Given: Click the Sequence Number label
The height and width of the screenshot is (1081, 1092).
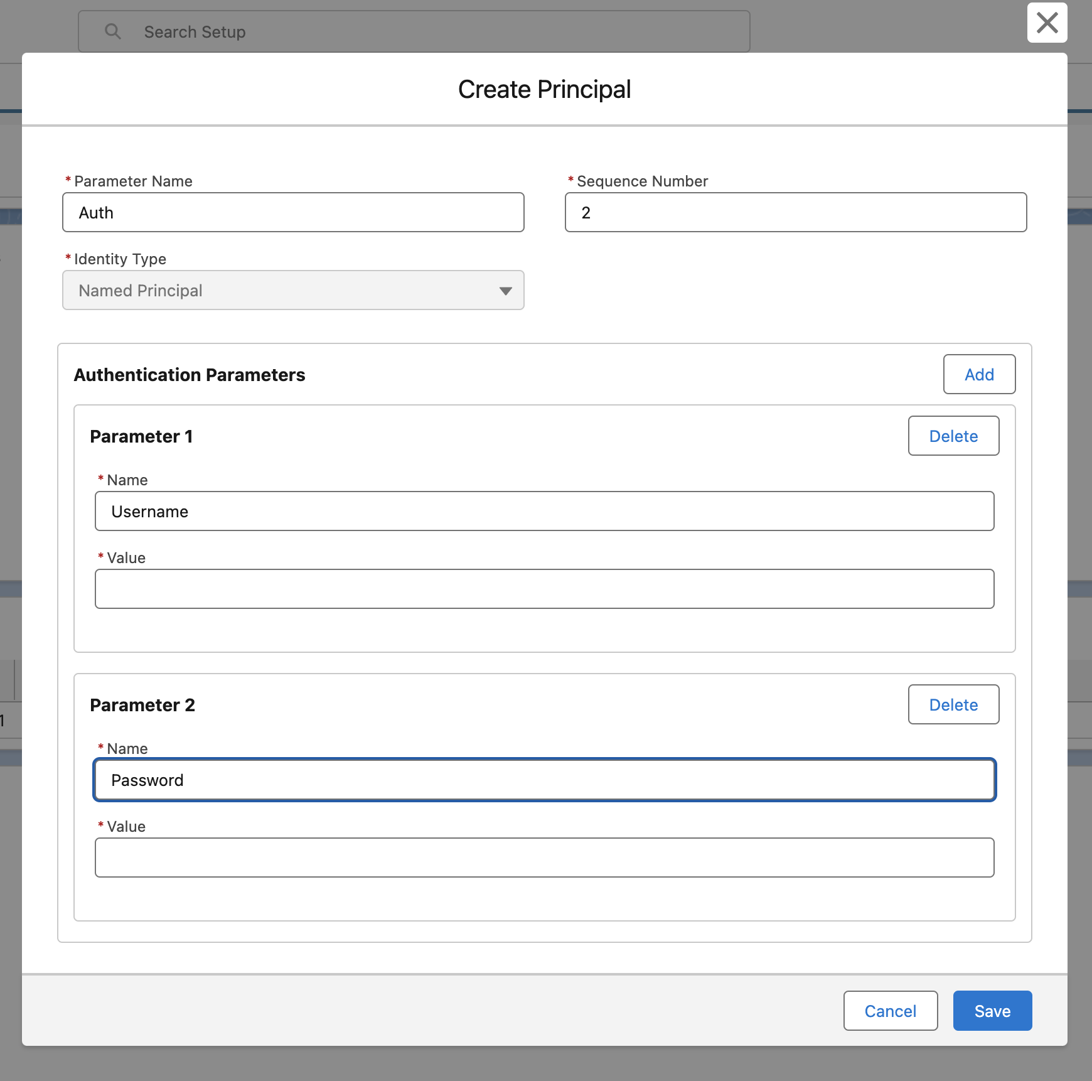Looking at the screenshot, I should tap(642, 181).
